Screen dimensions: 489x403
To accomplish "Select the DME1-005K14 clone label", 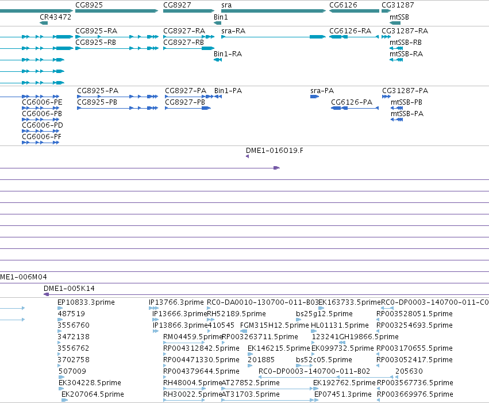I will 69,289.
